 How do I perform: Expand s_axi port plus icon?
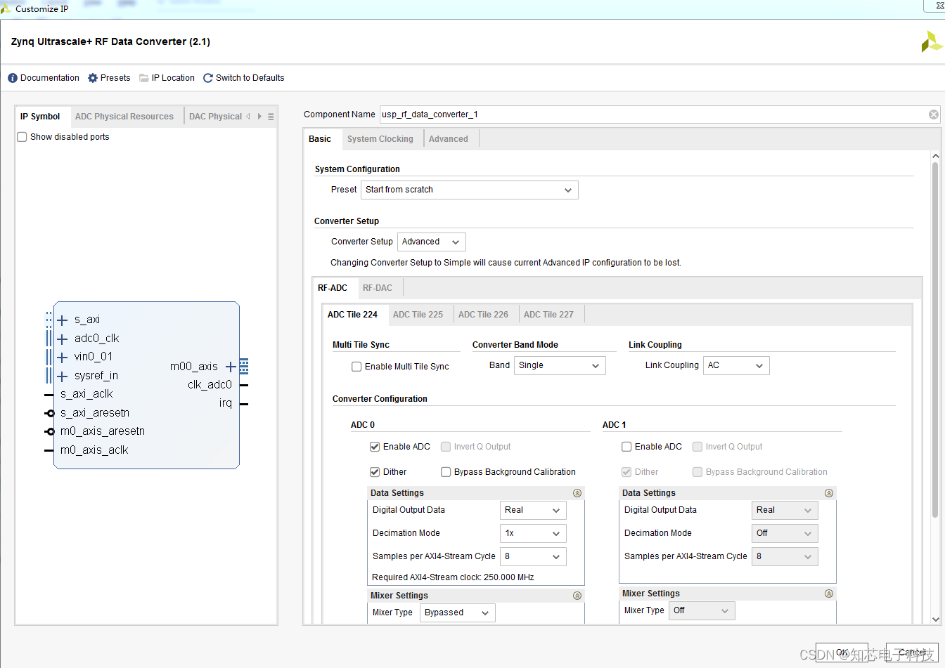63,320
